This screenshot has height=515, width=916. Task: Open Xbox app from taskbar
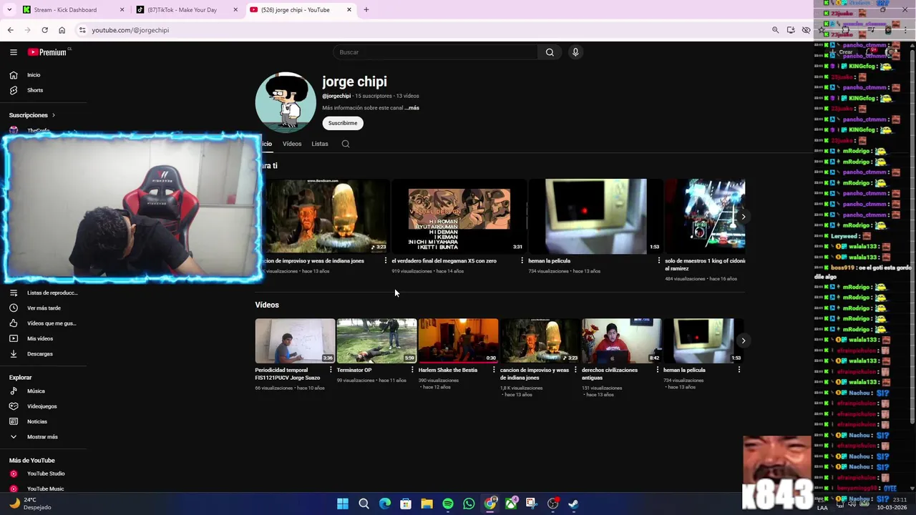coord(511,504)
